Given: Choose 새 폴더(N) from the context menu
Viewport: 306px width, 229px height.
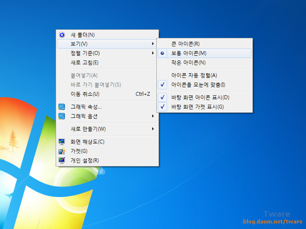Looking at the screenshot, I should pos(108,35).
